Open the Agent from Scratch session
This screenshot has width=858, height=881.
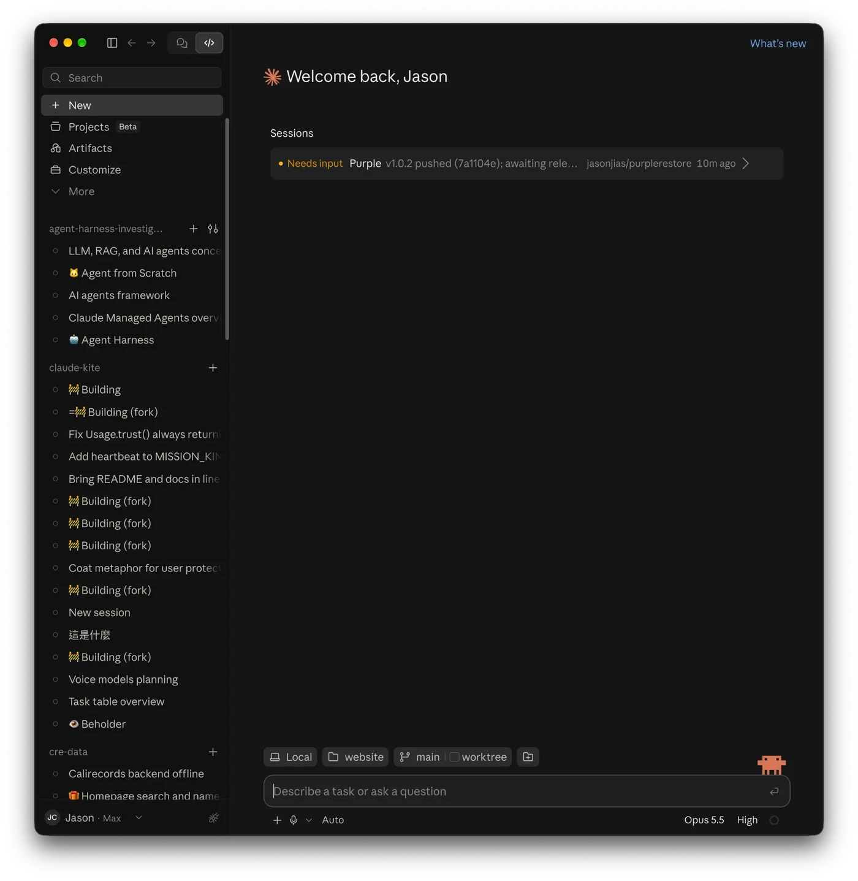(132, 273)
